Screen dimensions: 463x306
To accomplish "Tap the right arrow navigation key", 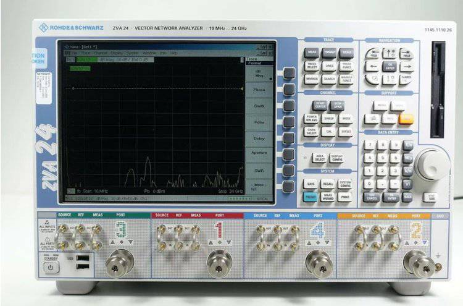I will (407, 67).
